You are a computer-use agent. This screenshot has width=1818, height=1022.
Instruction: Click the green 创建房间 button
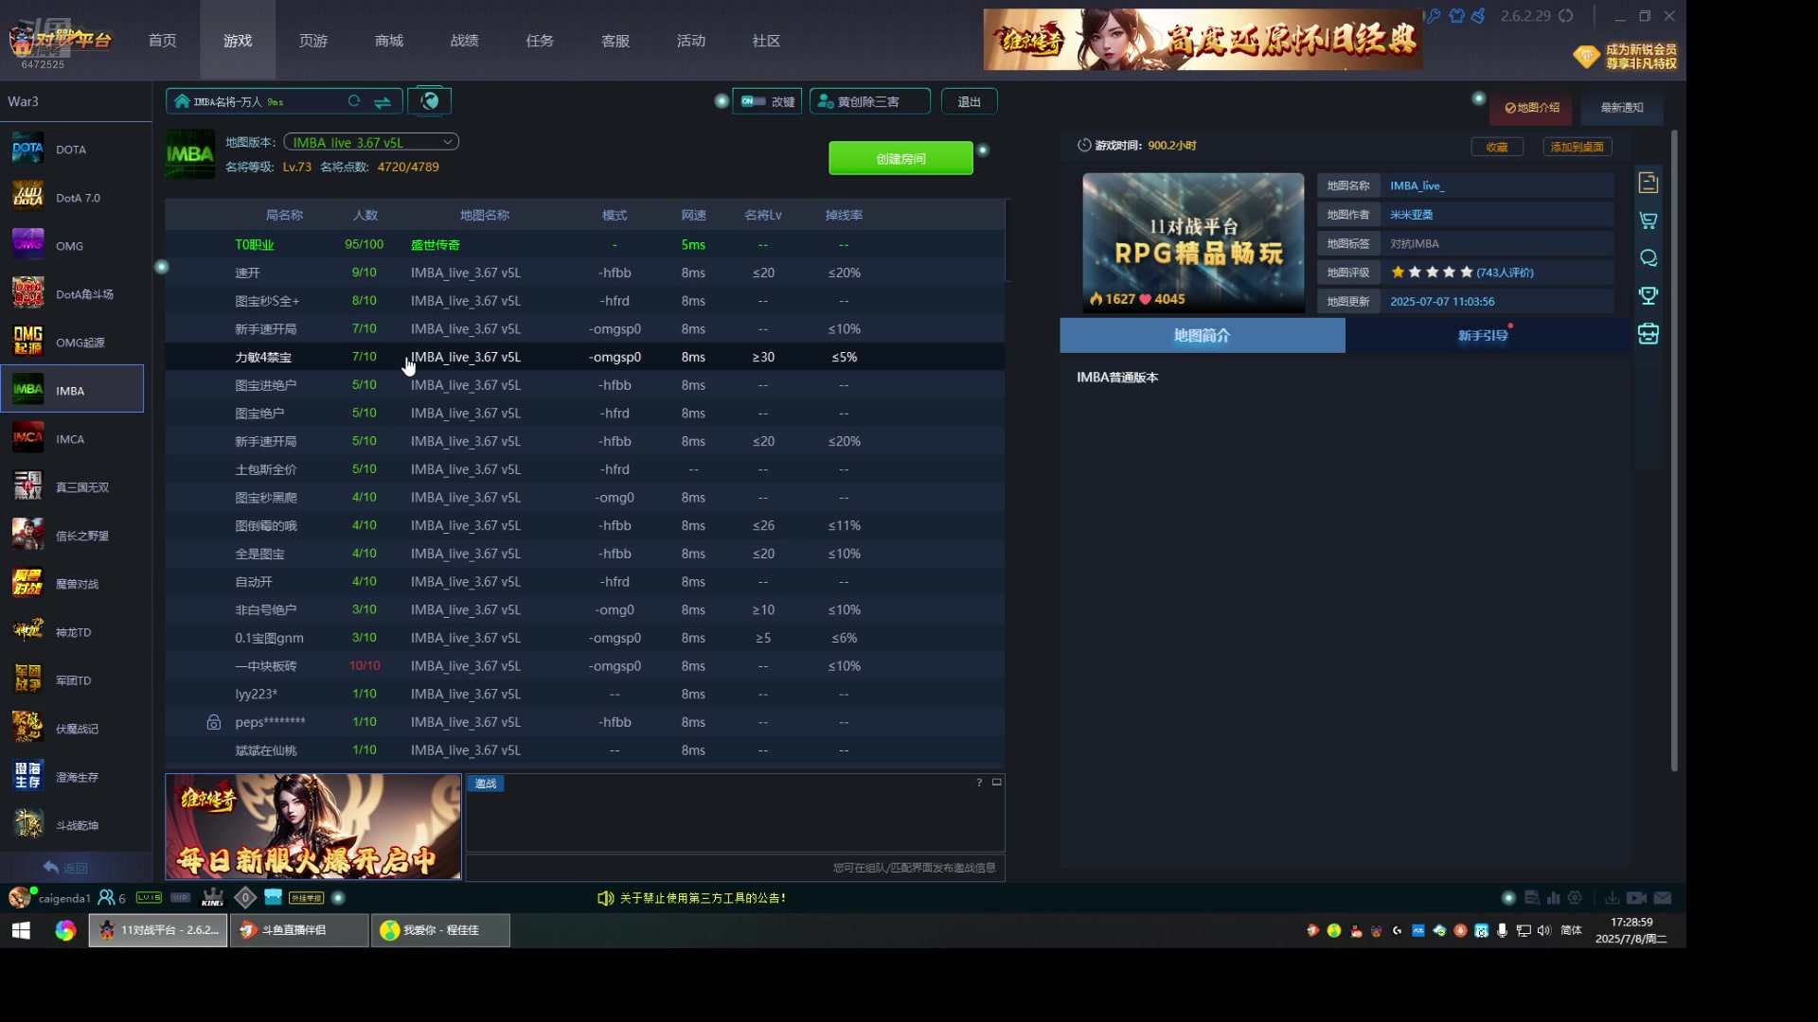pos(900,159)
